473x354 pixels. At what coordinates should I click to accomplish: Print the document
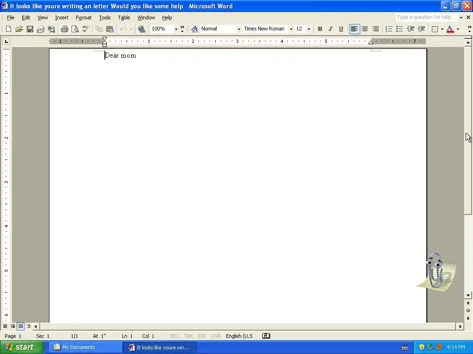(65, 29)
